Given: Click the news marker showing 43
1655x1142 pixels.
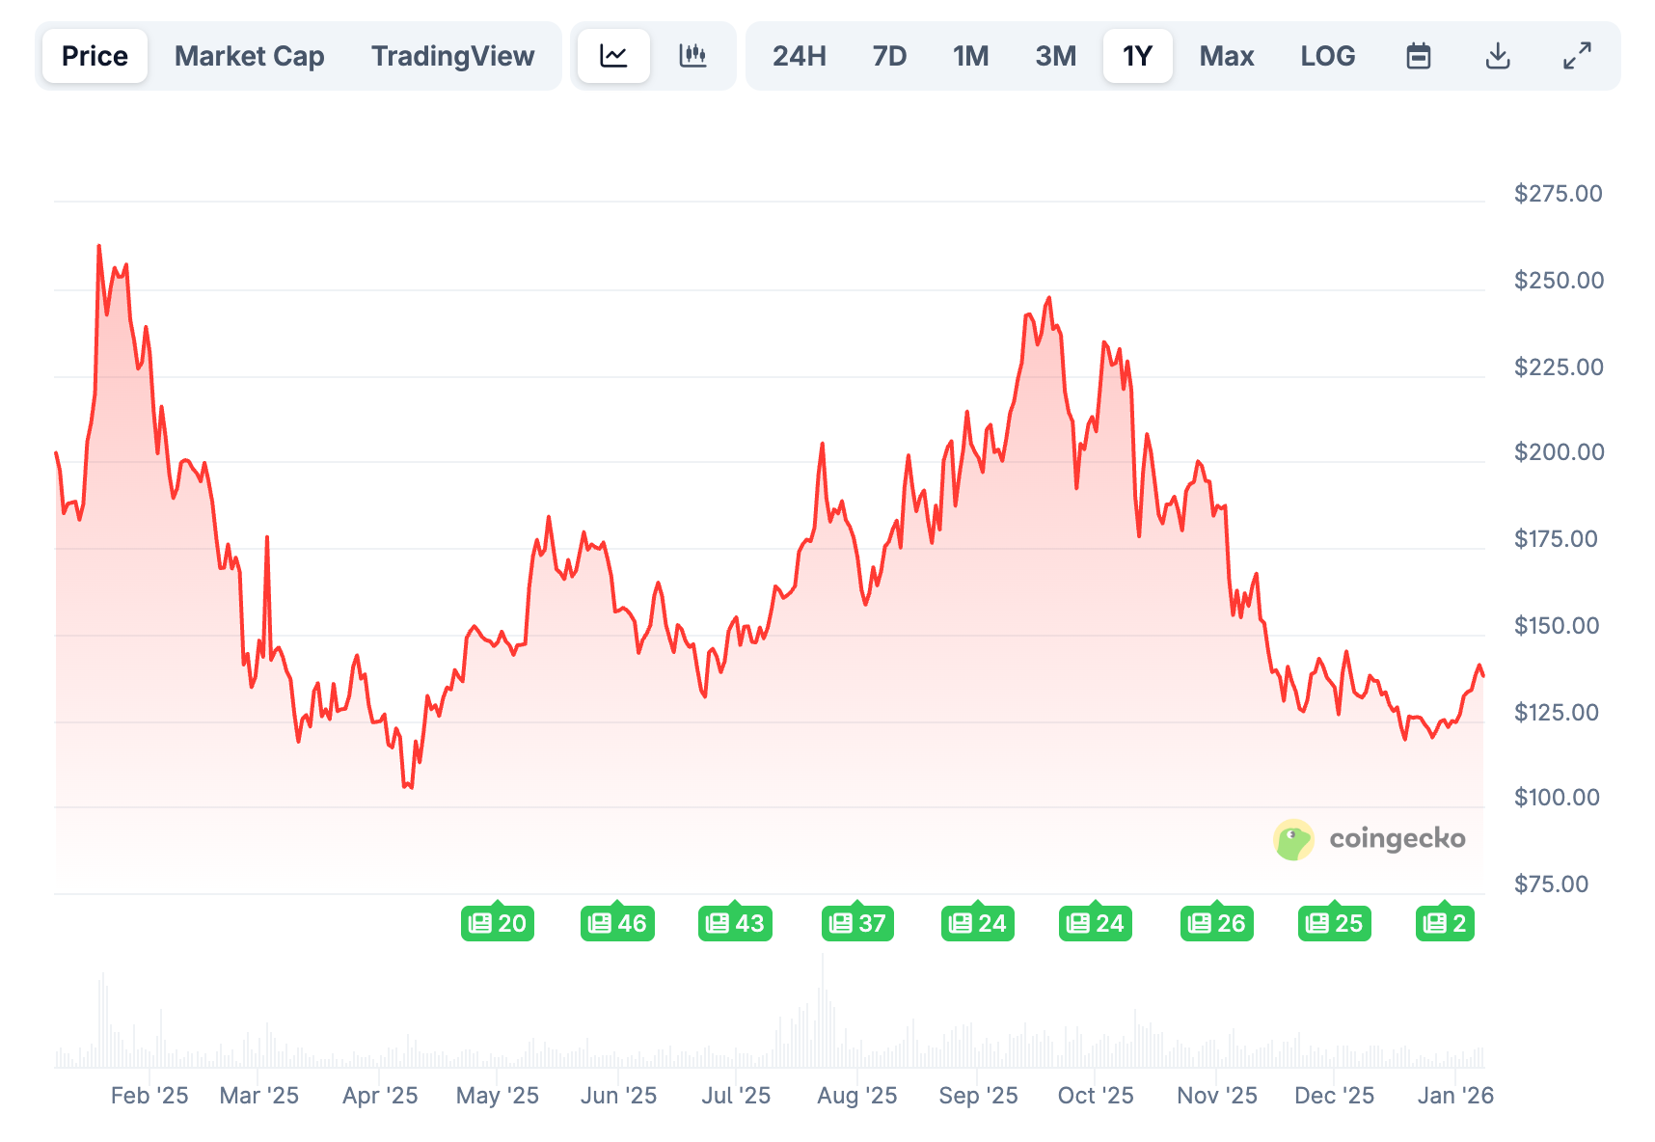Looking at the screenshot, I should tap(735, 923).
